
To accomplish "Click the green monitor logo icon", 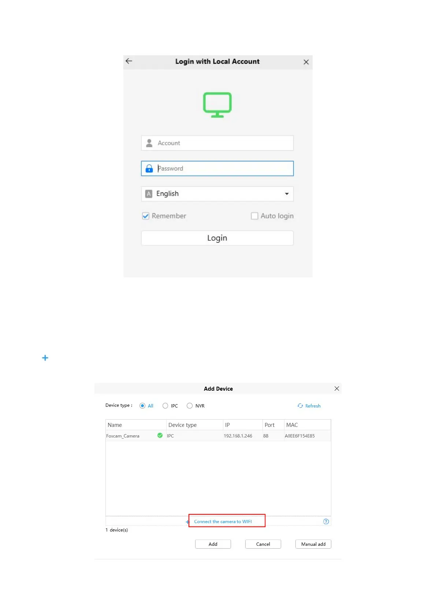I will [x=217, y=105].
